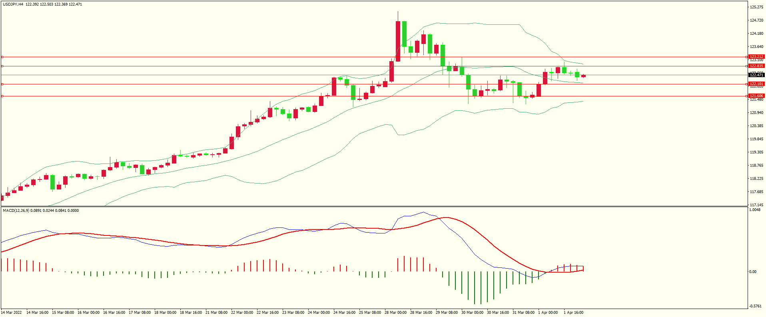This screenshot has width=766, height=317.
Task: Click the 120.940 price scale value
Action: pos(756,113)
